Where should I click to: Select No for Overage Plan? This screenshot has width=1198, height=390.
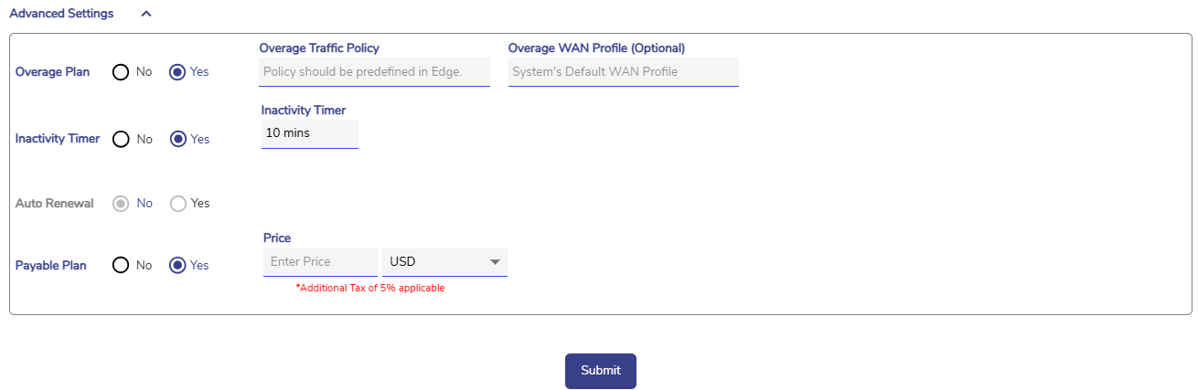click(x=121, y=72)
